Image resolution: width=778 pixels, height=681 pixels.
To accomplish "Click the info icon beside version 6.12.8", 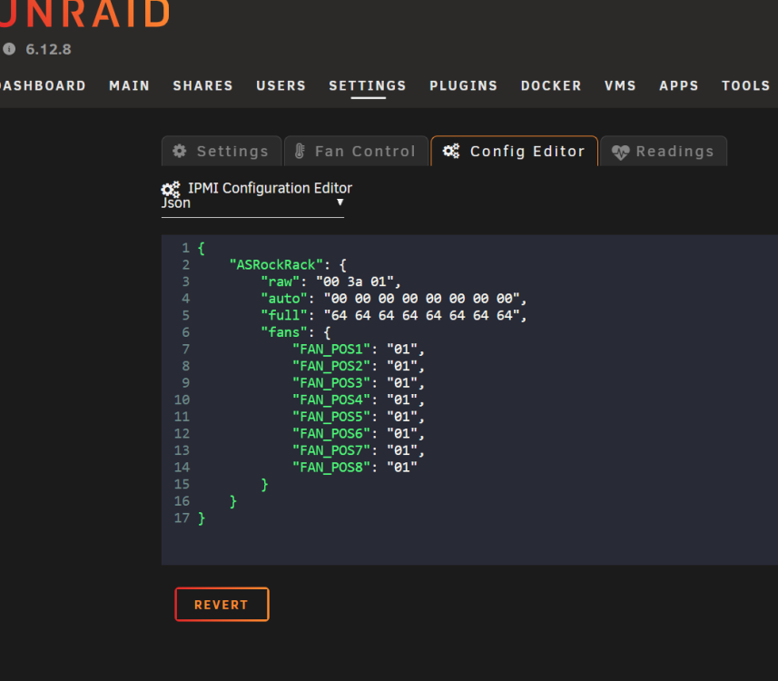I will pyautogui.click(x=9, y=49).
